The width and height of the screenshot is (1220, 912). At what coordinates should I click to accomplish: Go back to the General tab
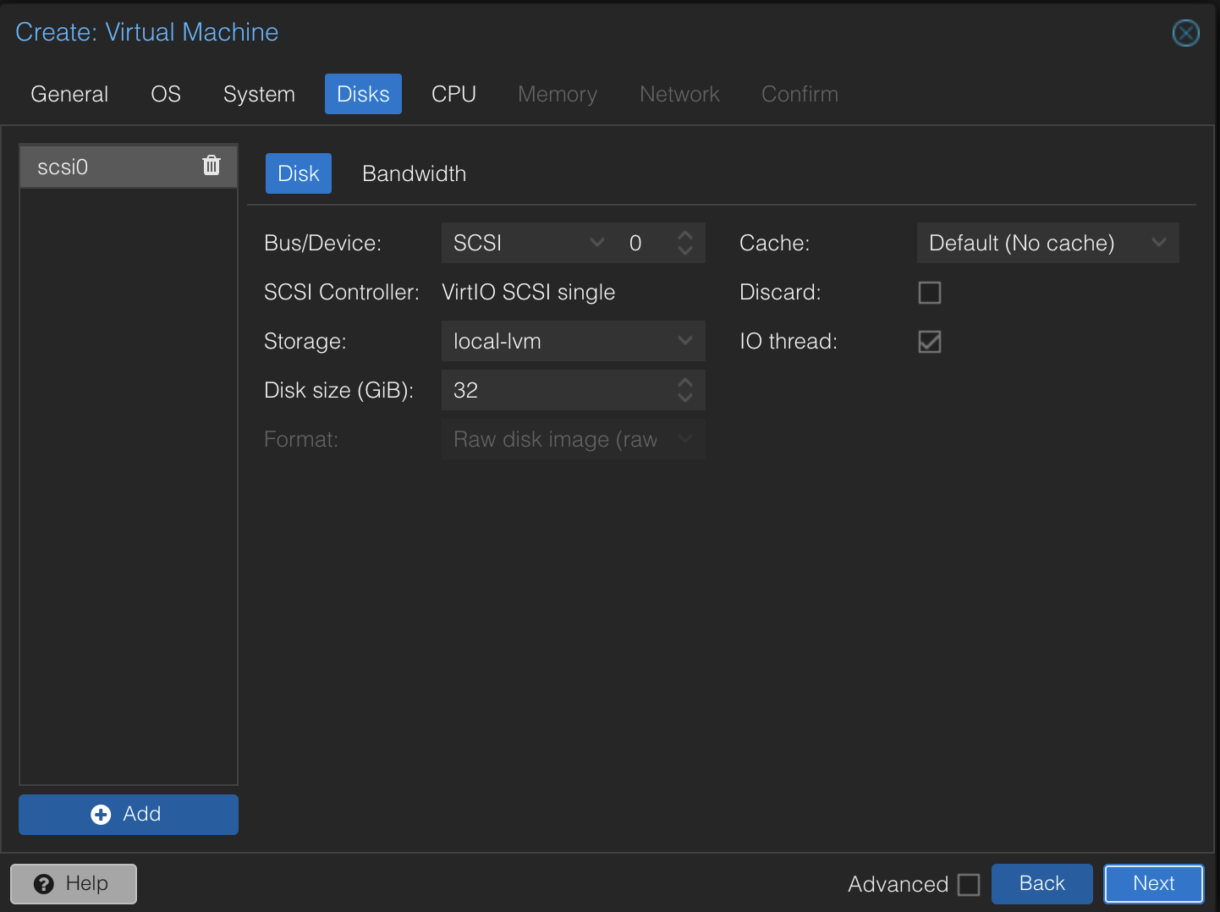click(69, 94)
